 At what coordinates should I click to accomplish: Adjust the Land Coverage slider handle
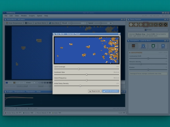click(79, 69)
